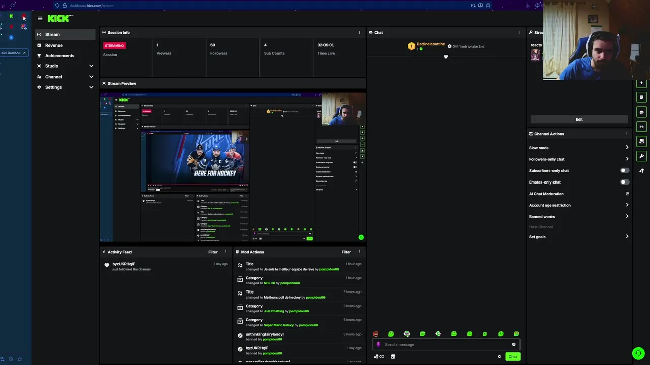
Task: Open chat settings gear next to Chat button
Action: 499,357
